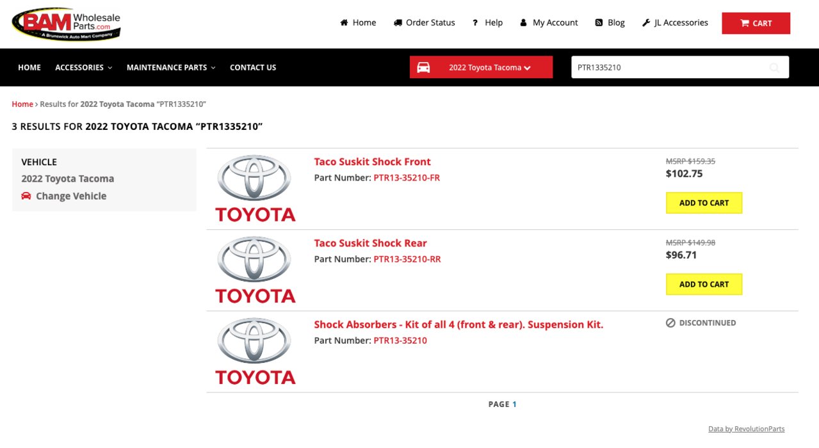This screenshot has height=448, width=819.
Task: Open Shock Absorbers Kit of all 4 product
Action: [458, 324]
